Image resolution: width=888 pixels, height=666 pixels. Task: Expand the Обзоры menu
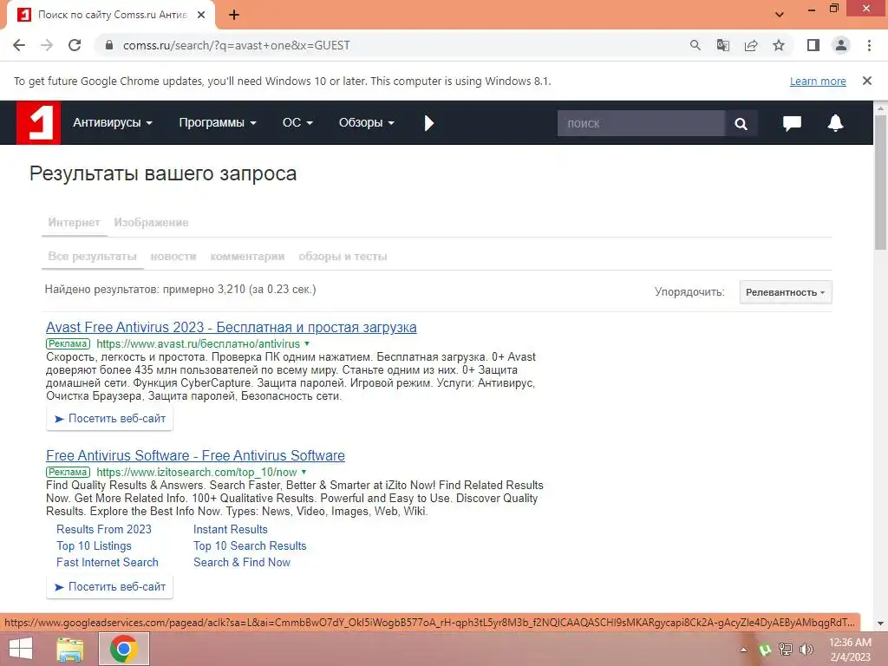tap(367, 122)
